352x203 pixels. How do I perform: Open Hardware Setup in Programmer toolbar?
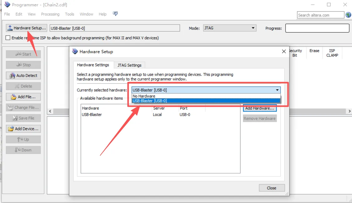click(26, 28)
